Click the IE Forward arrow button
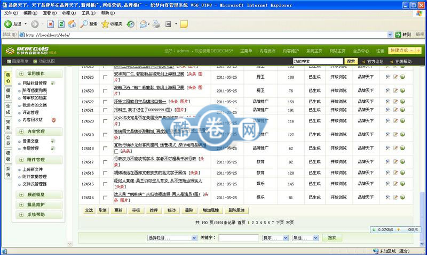This screenshot has width=427, height=255. 35,24
